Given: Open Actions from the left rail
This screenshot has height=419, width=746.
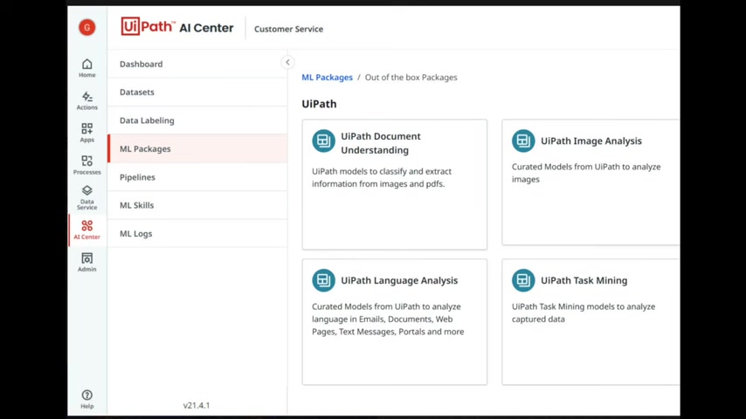Looking at the screenshot, I should (x=87, y=101).
